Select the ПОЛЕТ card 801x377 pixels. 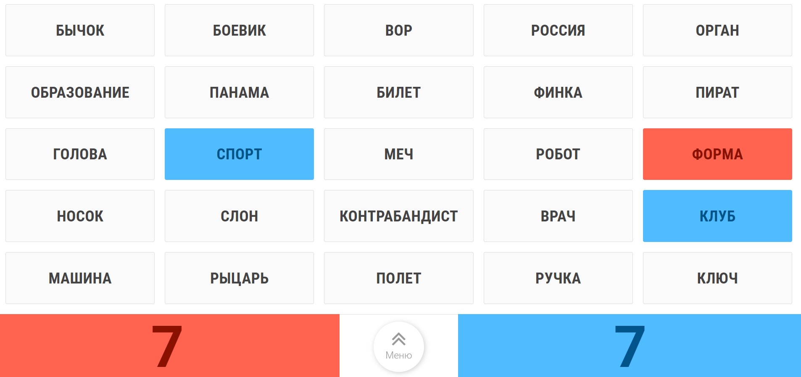tap(398, 278)
